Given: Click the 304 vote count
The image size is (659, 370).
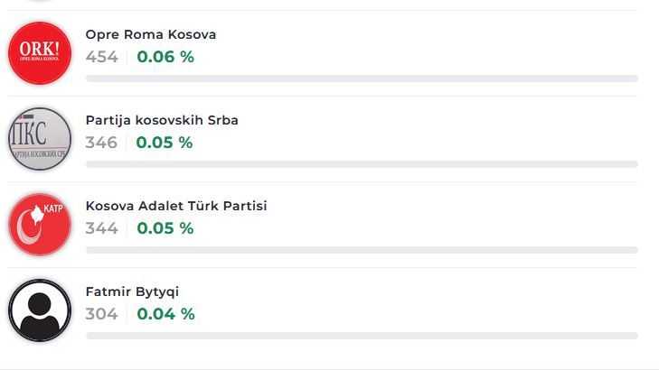Looking at the screenshot, I should (102, 314).
